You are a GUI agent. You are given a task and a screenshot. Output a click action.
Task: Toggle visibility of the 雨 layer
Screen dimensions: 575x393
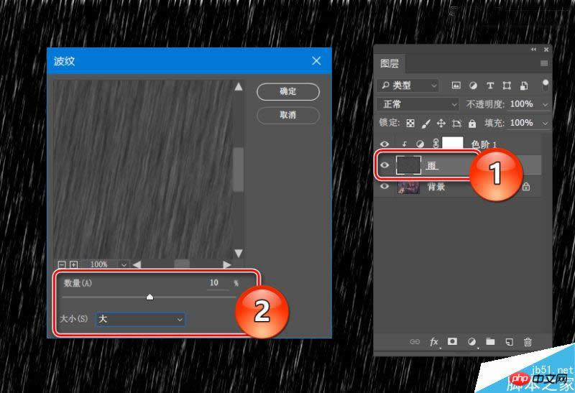point(385,165)
